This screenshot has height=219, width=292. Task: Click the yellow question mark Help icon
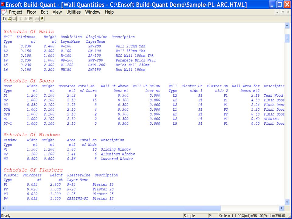coord(42,19)
